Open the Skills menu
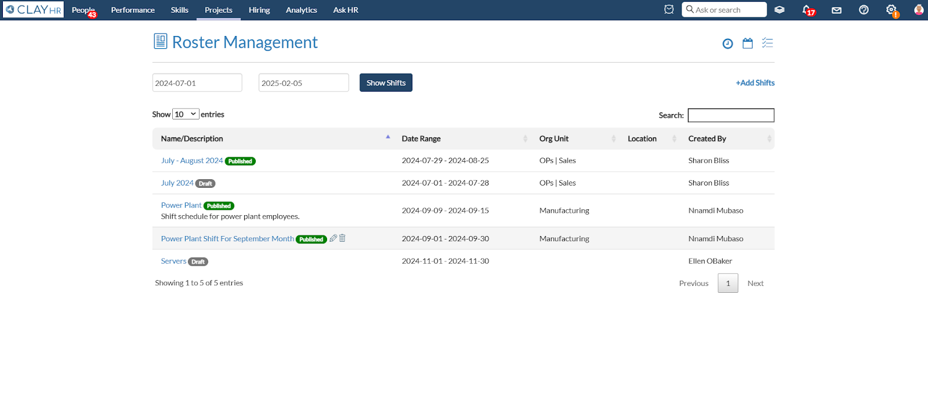The height and width of the screenshot is (403, 928). (x=180, y=10)
